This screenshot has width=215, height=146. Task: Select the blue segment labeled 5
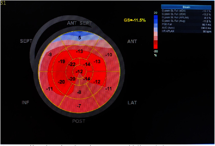pos(80,37)
